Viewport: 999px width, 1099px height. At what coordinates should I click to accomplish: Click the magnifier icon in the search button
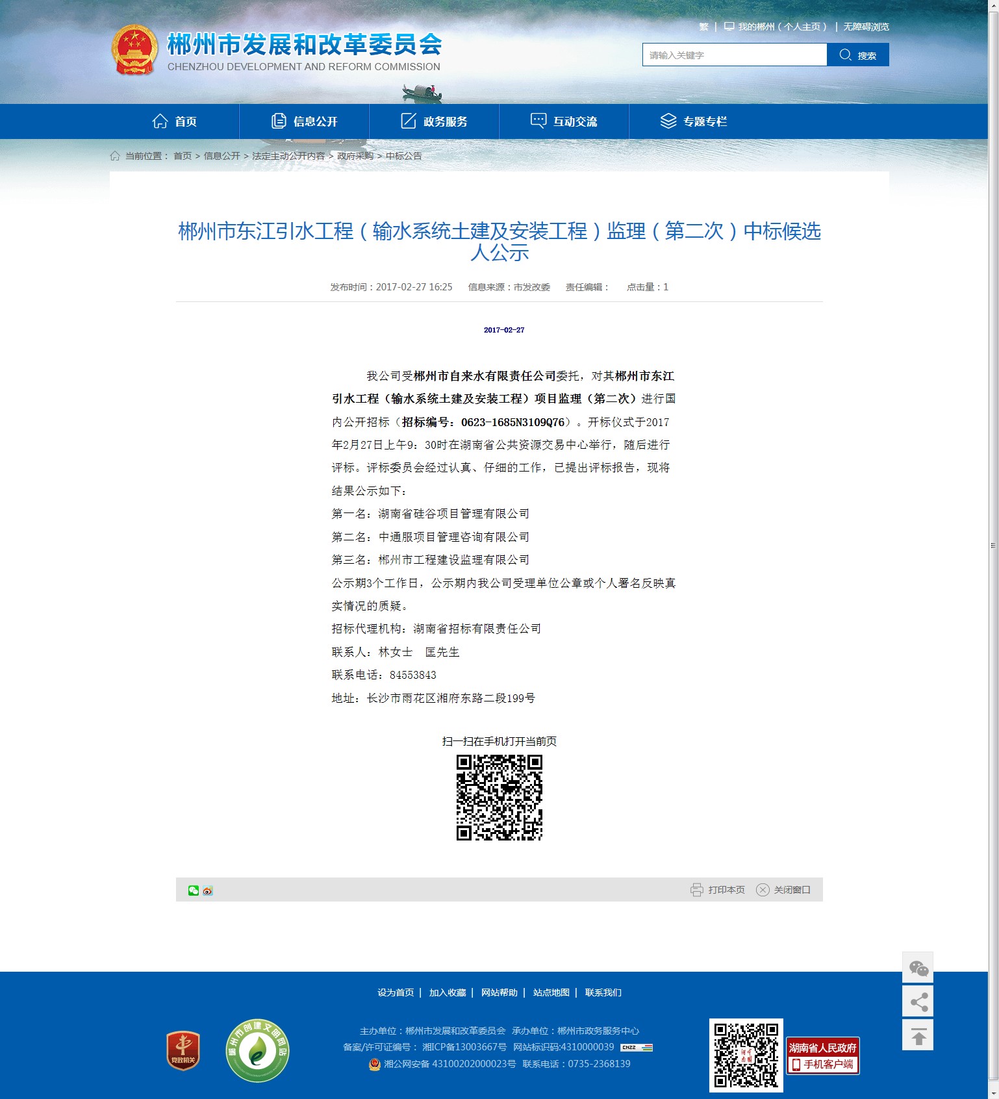(x=845, y=55)
